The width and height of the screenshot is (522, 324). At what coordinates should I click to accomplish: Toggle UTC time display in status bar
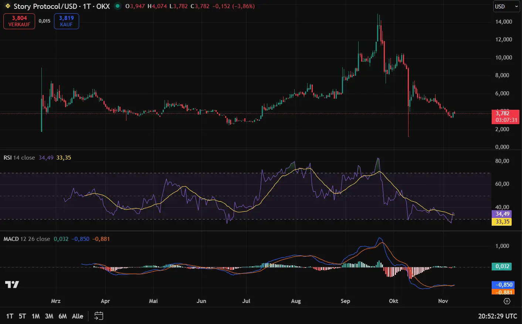click(x=497, y=316)
